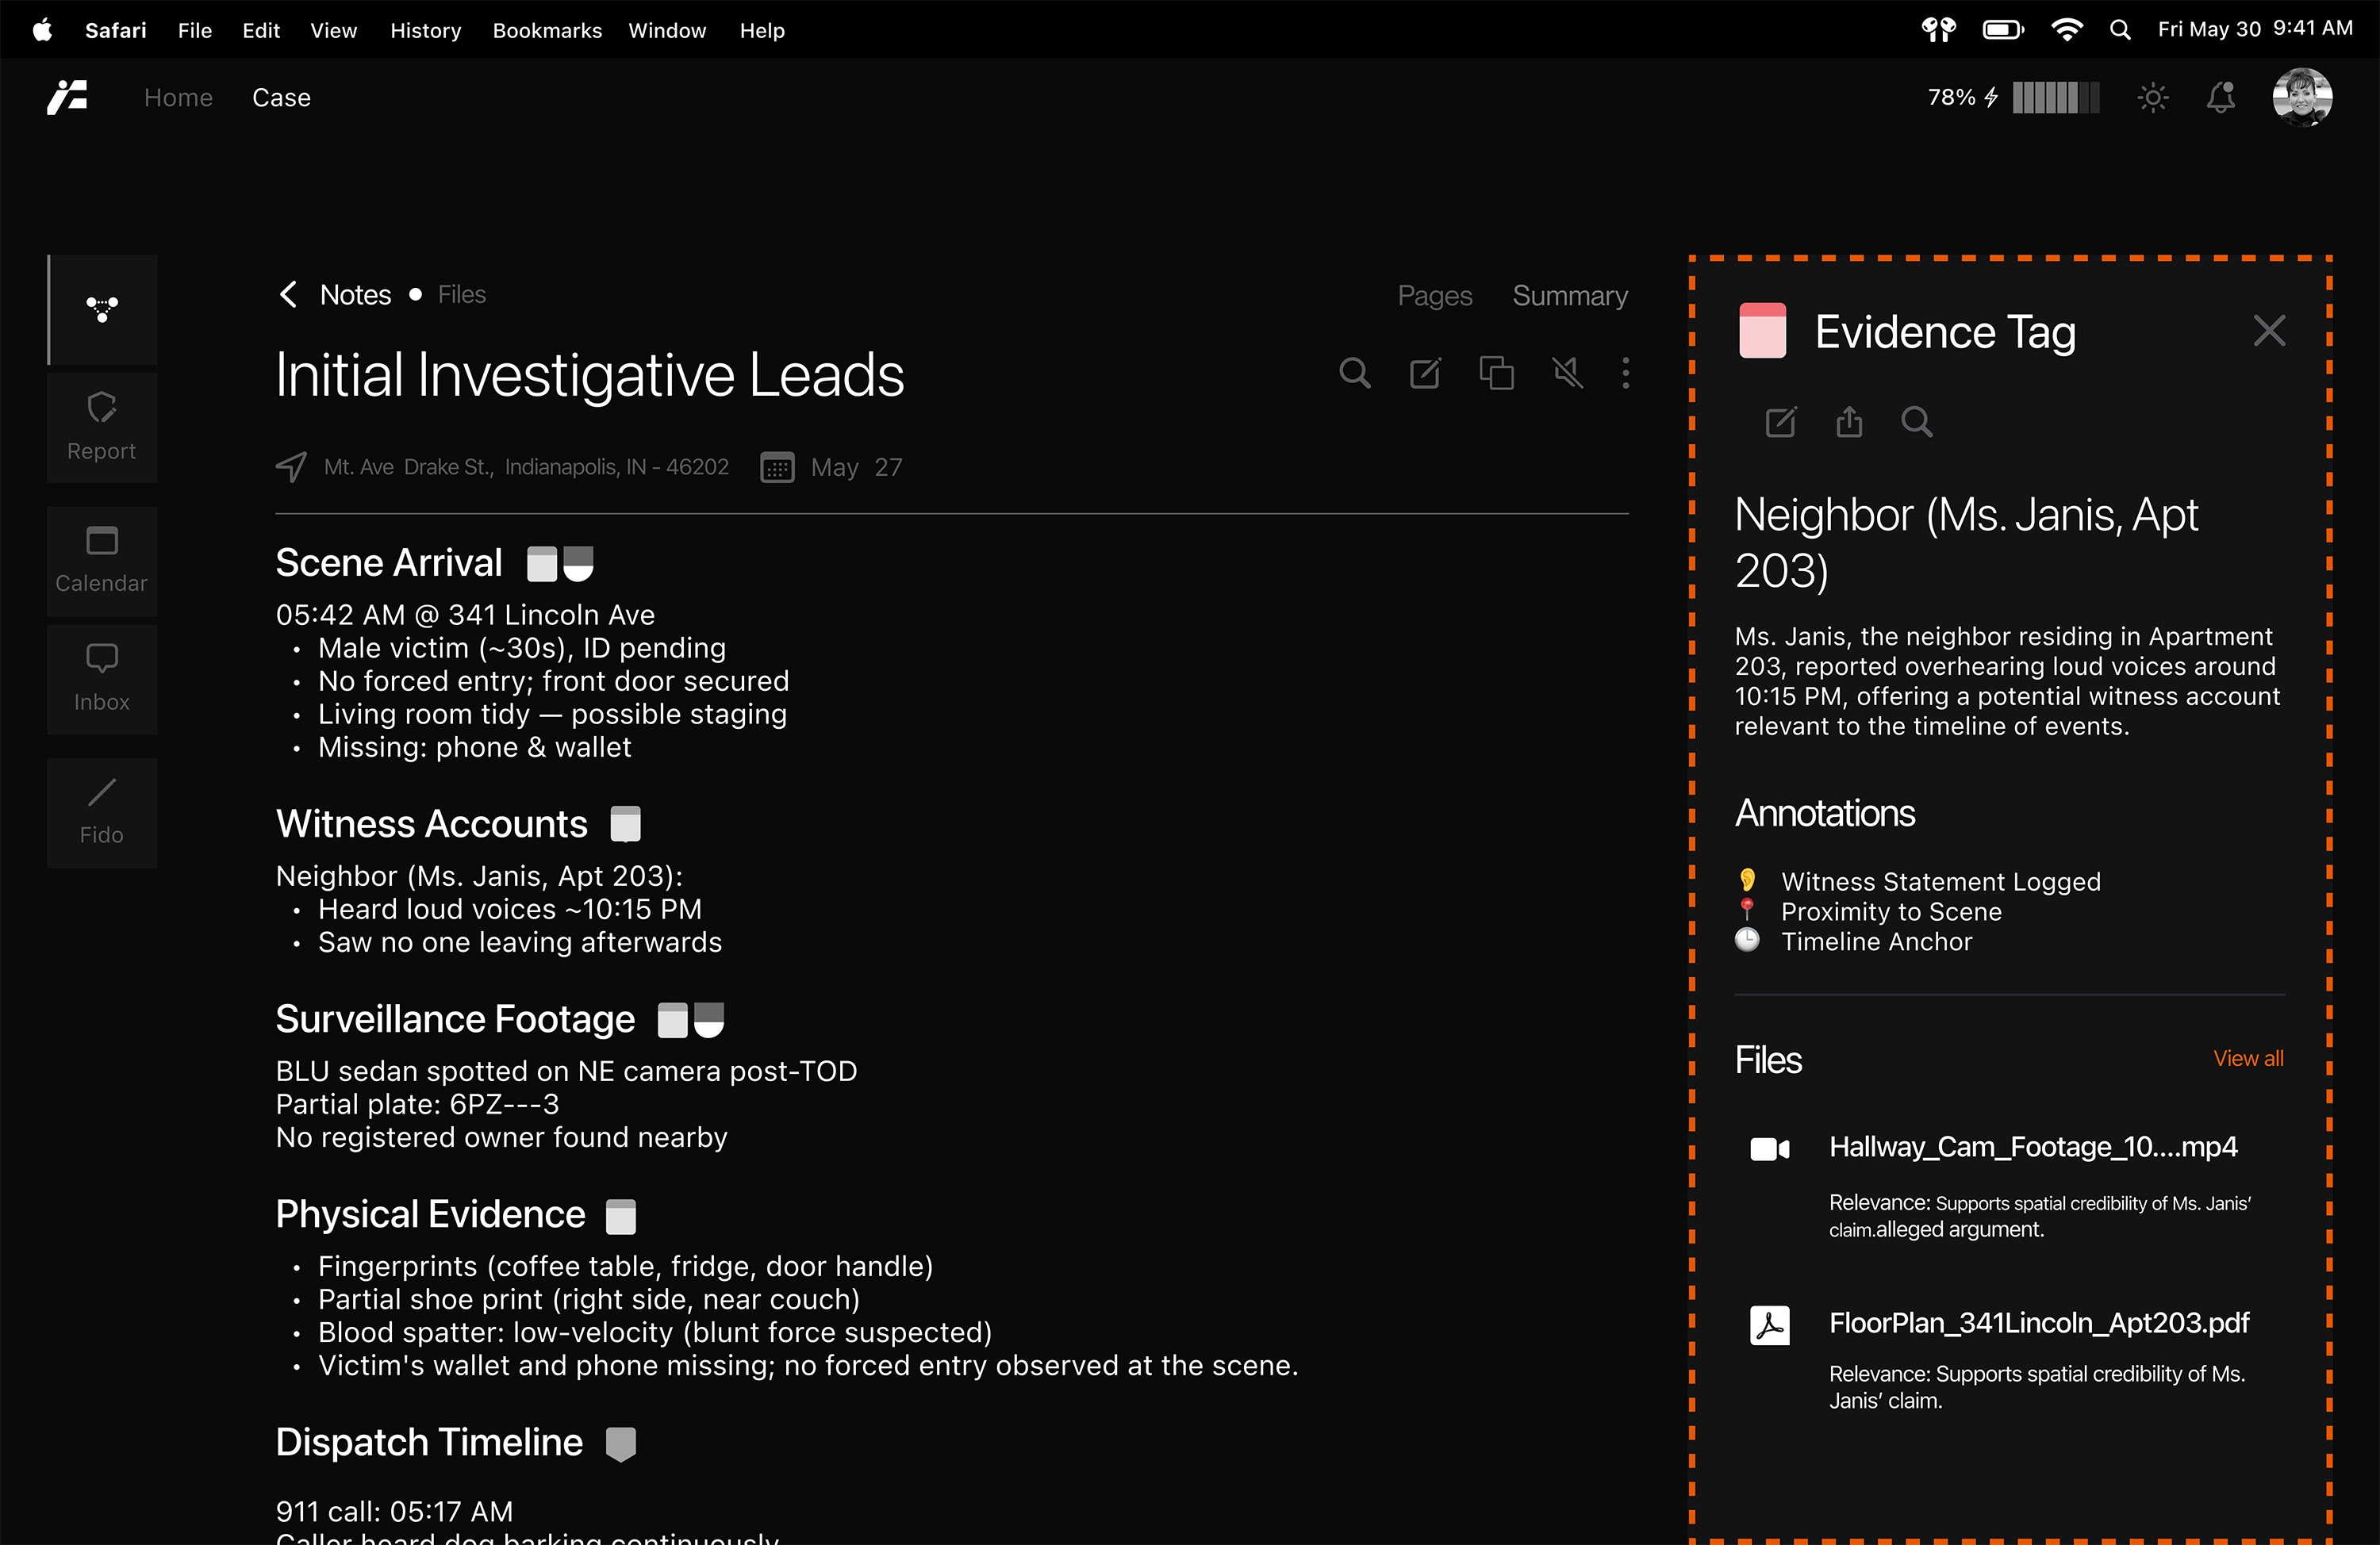Click View all files link
This screenshot has width=2380, height=1545.
point(2248,1058)
